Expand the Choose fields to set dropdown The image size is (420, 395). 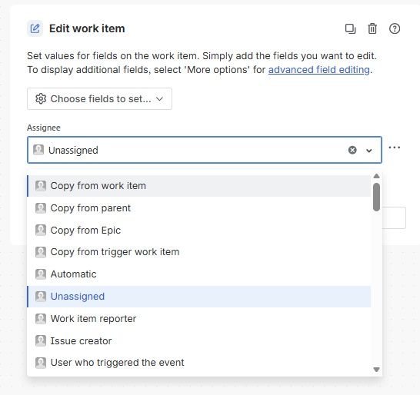tap(99, 98)
